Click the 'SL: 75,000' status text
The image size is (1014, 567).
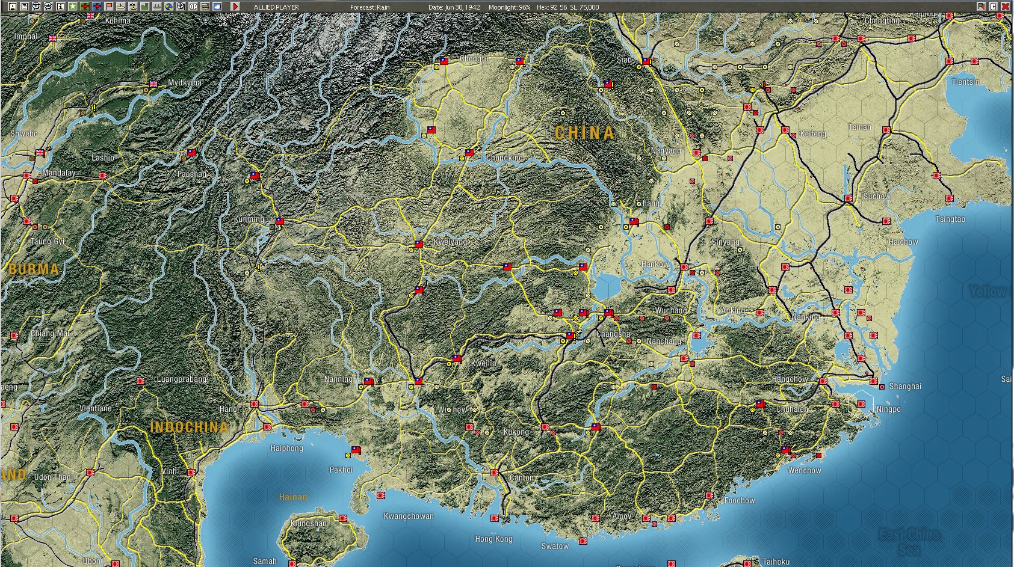tap(585, 7)
